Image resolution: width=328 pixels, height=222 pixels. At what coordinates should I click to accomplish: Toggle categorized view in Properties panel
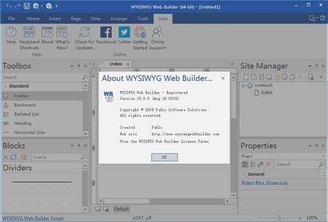[x=245, y=164]
